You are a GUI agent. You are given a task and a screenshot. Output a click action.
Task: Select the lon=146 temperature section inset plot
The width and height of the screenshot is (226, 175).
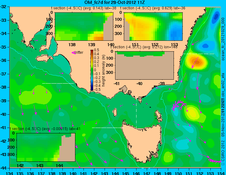[x=144, y=65]
